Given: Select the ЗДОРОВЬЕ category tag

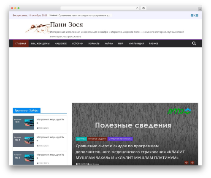Looking at the screenshot, I should (x=81, y=139).
